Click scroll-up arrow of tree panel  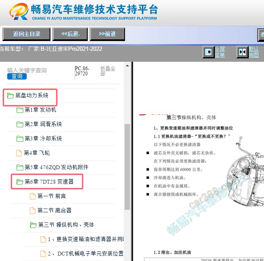[x=127, y=66]
